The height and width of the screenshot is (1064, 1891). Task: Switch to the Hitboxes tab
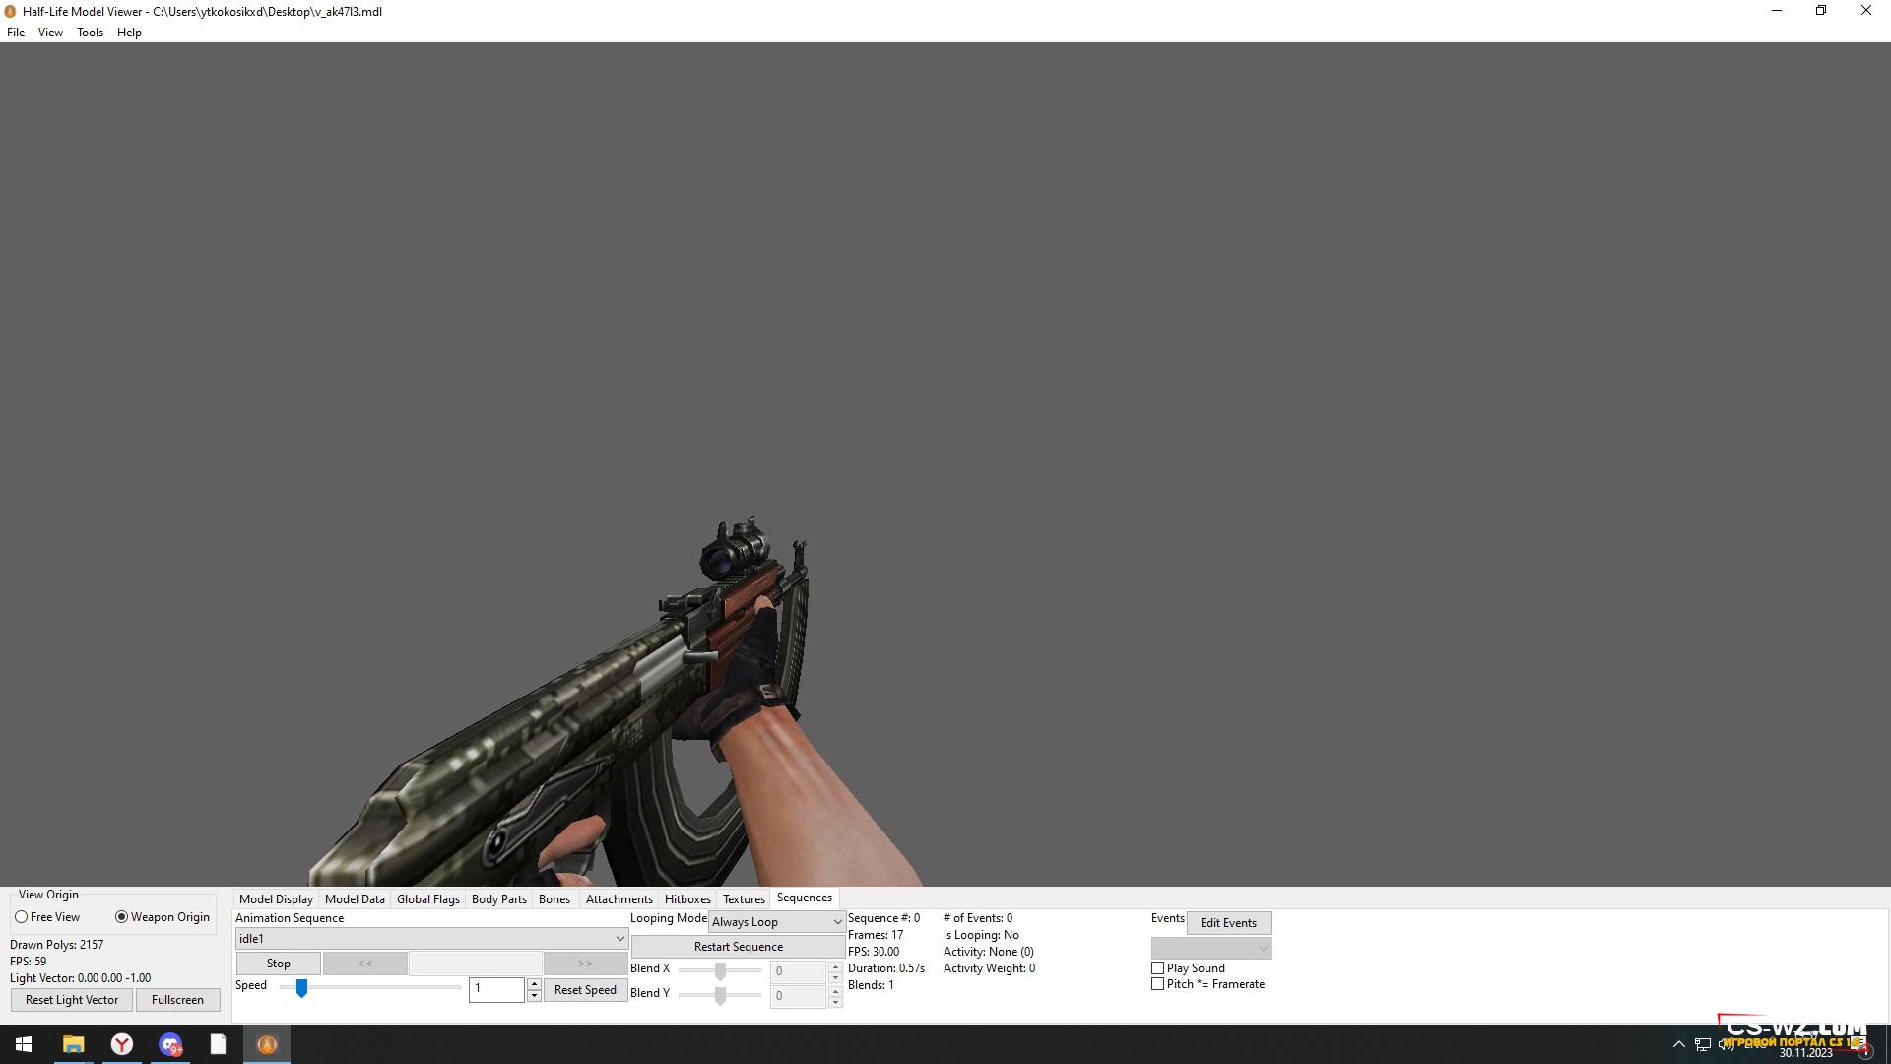tap(687, 899)
